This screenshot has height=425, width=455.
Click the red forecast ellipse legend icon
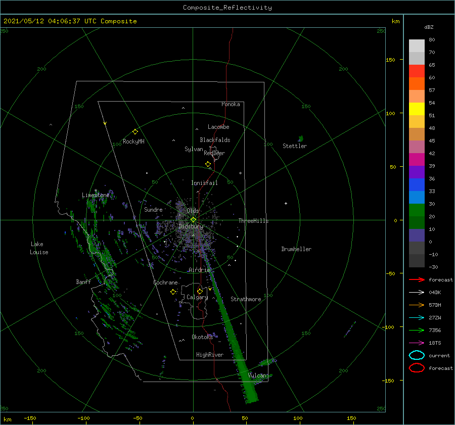pos(417,368)
